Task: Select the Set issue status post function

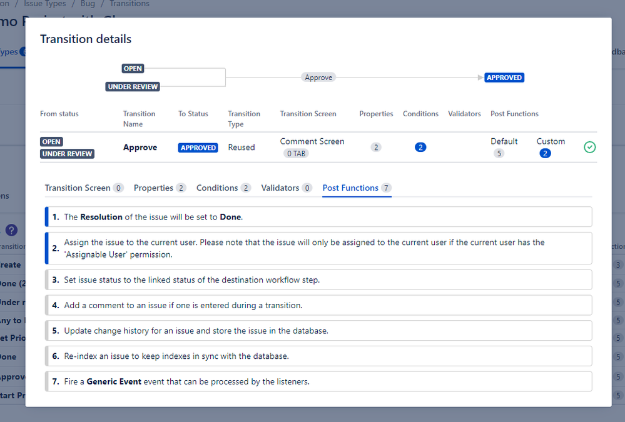Action: tap(318, 279)
